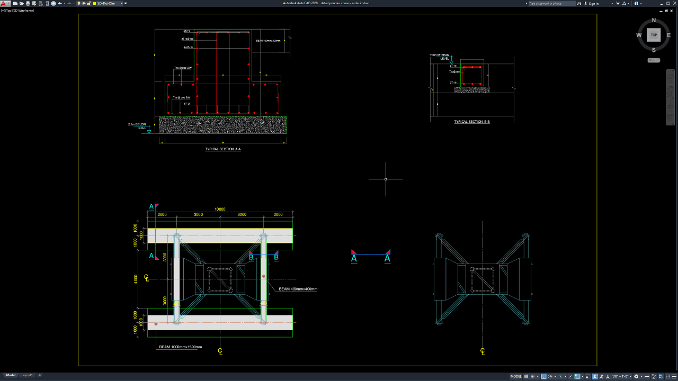
Task: Select the Model tab
Action: (11, 375)
